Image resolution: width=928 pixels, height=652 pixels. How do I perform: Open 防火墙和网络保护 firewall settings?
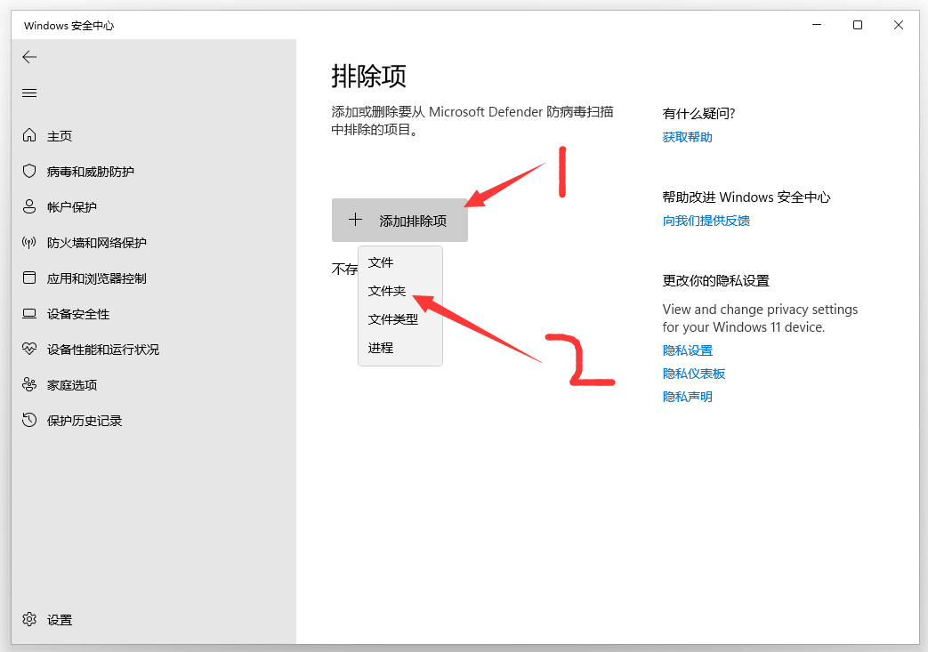(x=85, y=242)
